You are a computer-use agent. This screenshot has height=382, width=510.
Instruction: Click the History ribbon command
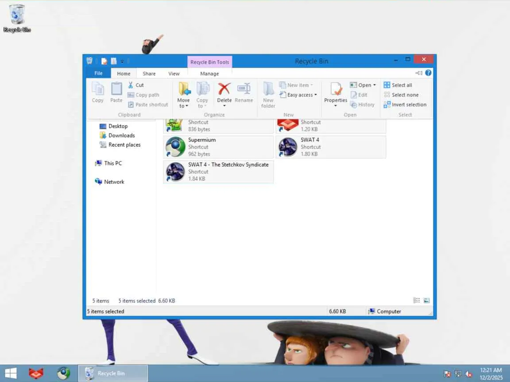point(362,105)
